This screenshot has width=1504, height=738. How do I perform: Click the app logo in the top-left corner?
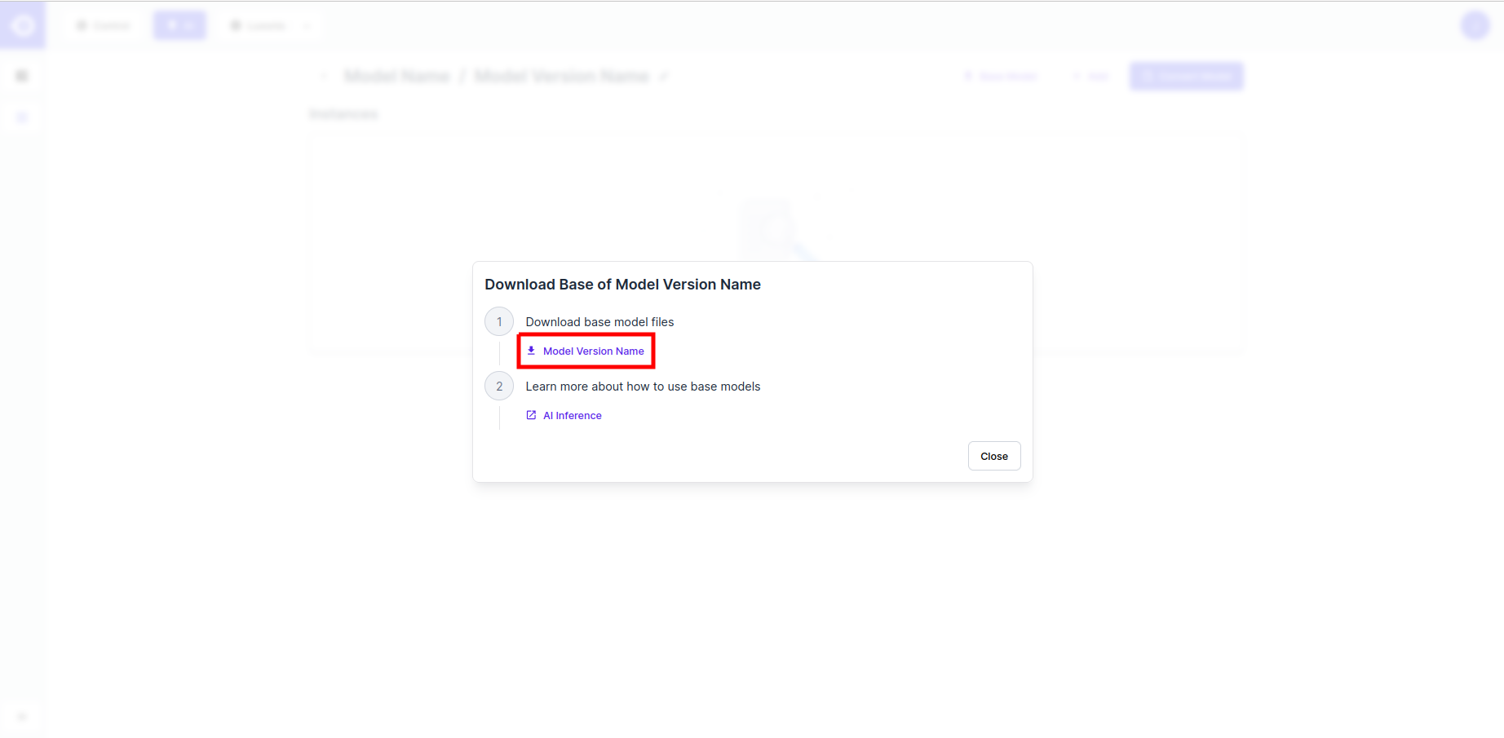point(23,25)
